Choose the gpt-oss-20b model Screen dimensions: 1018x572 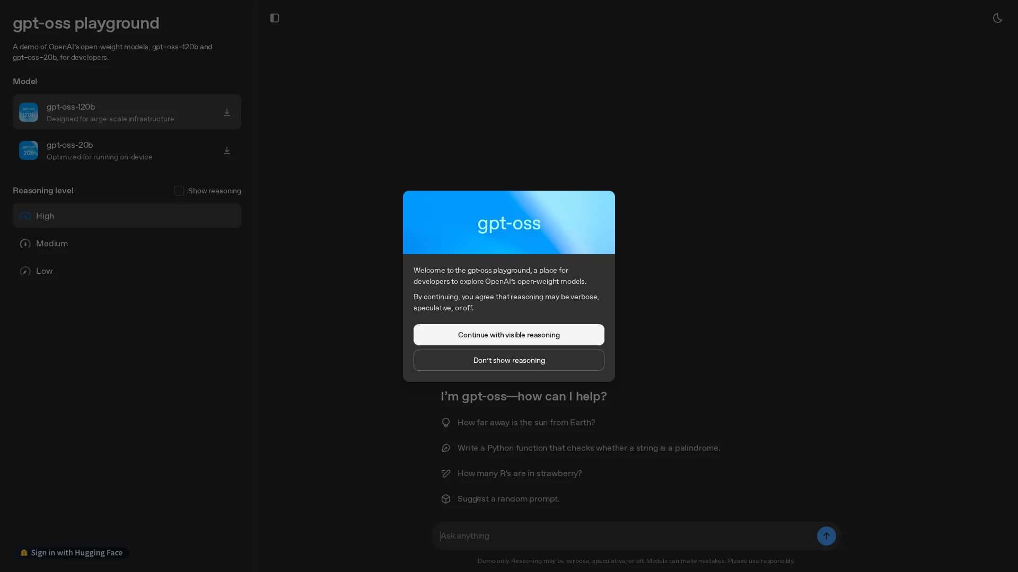click(x=127, y=150)
